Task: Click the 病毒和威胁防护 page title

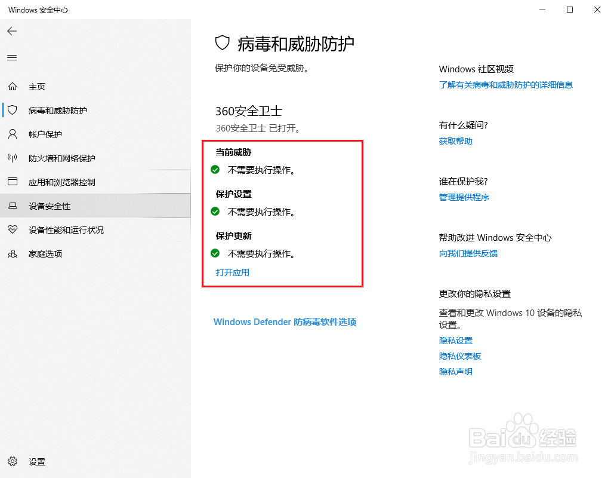Action: coord(296,44)
